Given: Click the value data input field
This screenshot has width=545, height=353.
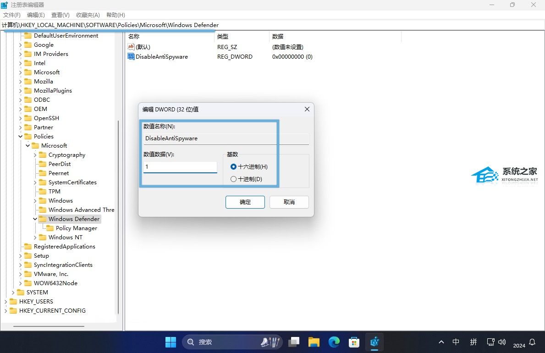Looking at the screenshot, I should 180,167.
